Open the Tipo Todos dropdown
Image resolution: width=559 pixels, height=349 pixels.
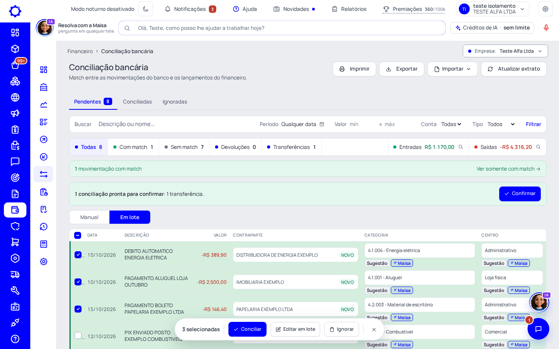coord(501,124)
